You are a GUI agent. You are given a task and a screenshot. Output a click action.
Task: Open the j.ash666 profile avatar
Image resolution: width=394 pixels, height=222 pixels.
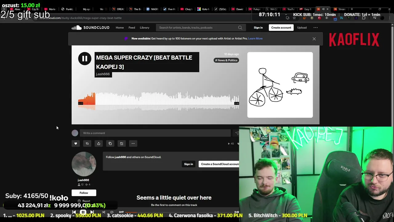(x=84, y=164)
